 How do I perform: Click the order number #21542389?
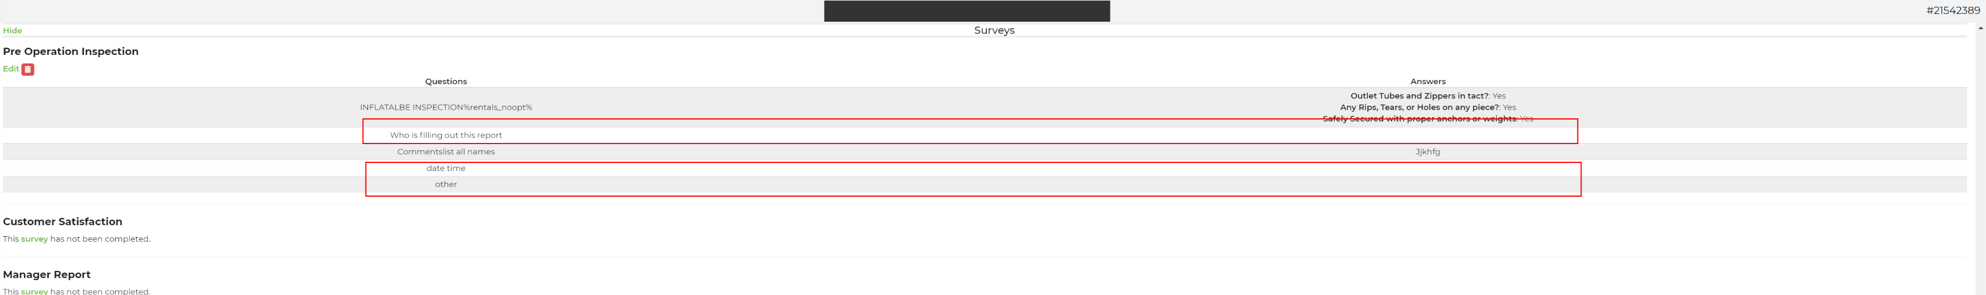coord(1952,11)
